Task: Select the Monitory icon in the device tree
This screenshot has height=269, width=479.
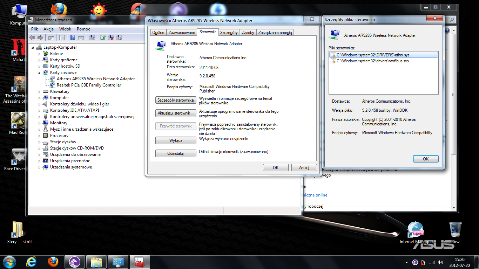Action: (x=45, y=123)
